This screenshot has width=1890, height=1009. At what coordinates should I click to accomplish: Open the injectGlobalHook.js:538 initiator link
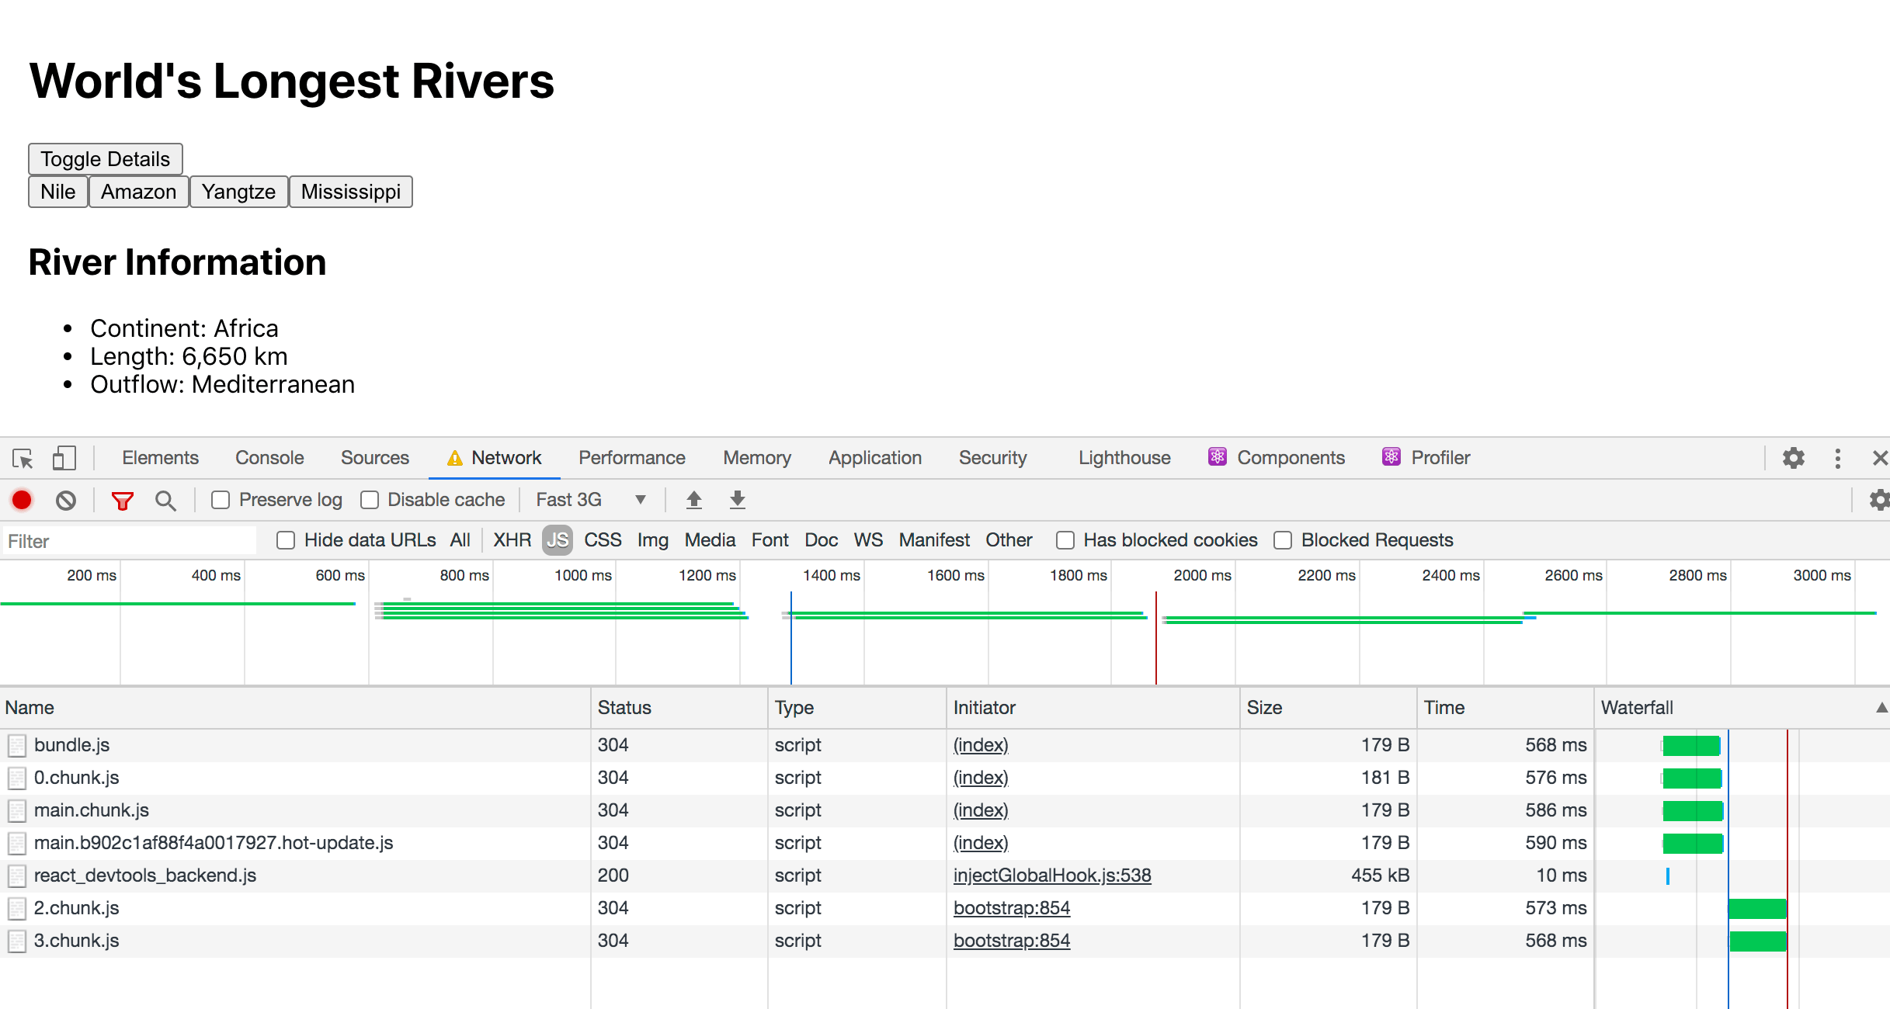coord(1052,876)
